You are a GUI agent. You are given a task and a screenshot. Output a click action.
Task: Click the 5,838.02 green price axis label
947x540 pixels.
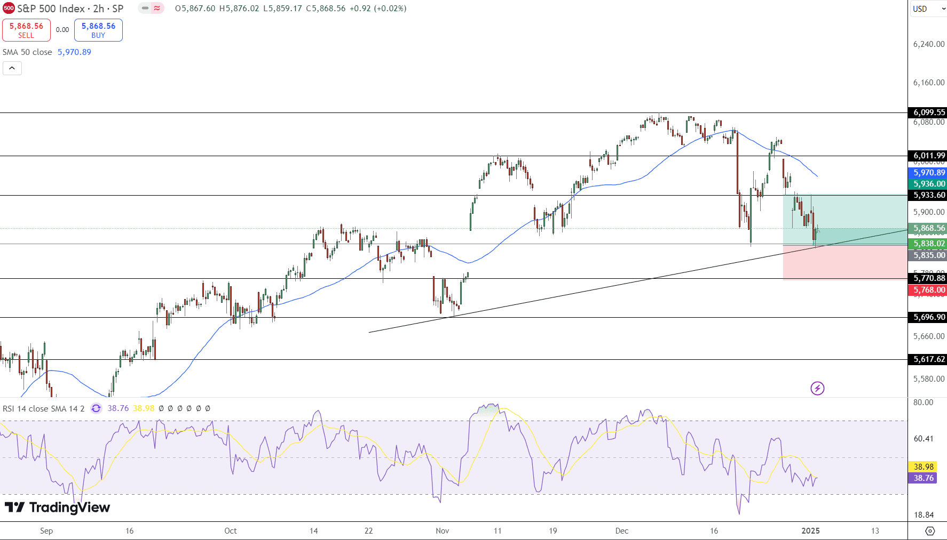click(x=928, y=244)
